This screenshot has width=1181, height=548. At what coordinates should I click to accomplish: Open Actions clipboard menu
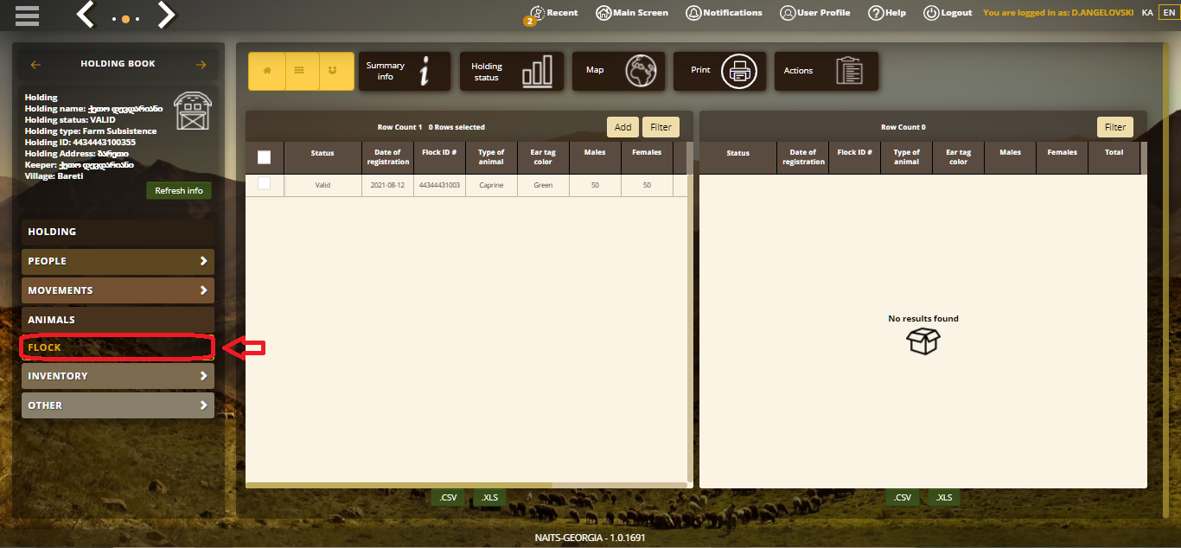click(x=827, y=71)
